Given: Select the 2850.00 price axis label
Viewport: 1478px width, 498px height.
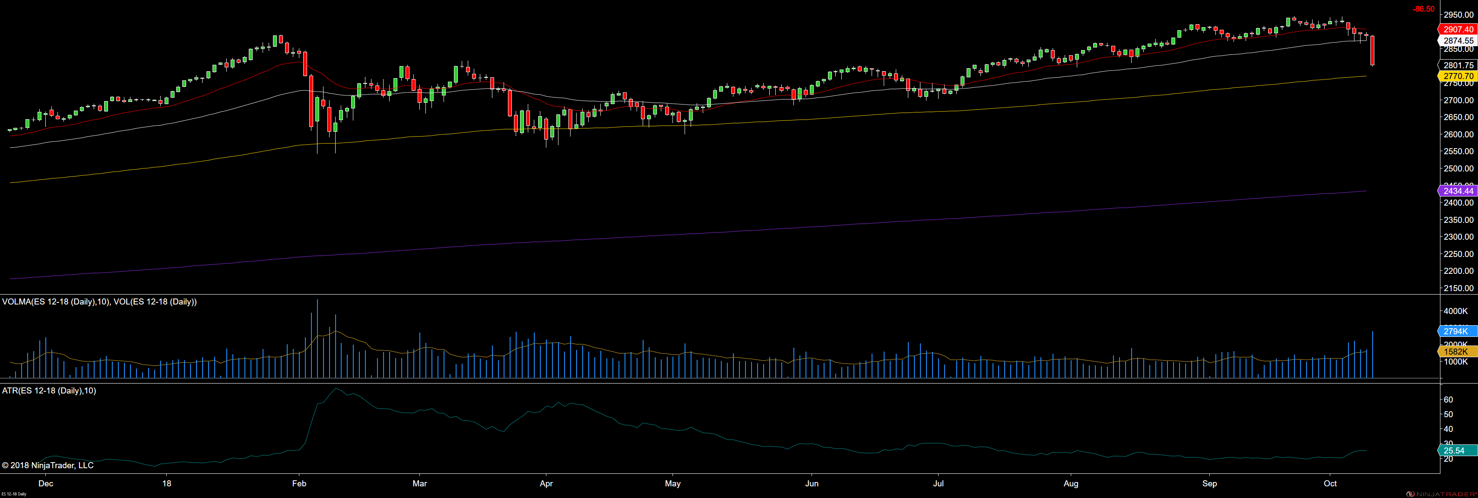Looking at the screenshot, I should coord(1459,49).
